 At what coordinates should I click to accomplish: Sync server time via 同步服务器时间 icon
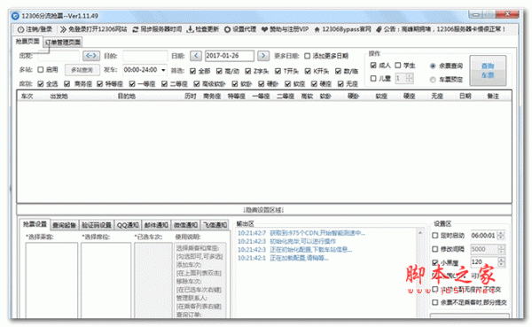point(136,29)
